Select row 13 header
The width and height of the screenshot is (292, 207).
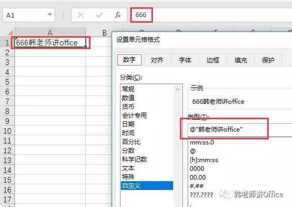7,161
